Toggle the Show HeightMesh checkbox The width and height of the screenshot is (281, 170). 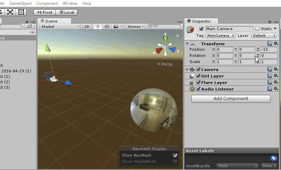coord(175,162)
